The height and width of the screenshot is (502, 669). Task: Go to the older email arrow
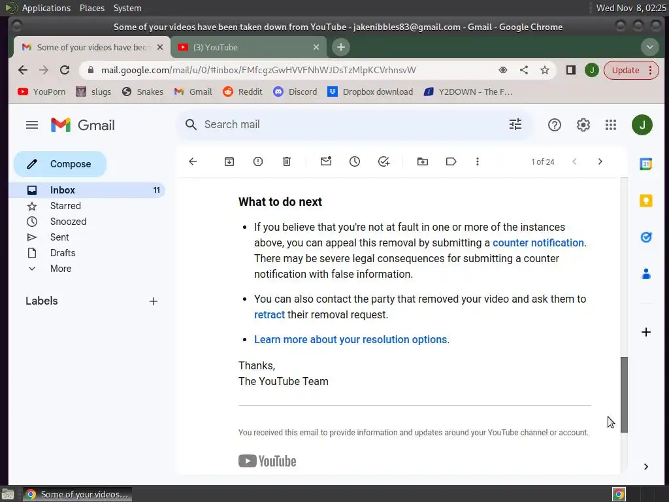600,161
